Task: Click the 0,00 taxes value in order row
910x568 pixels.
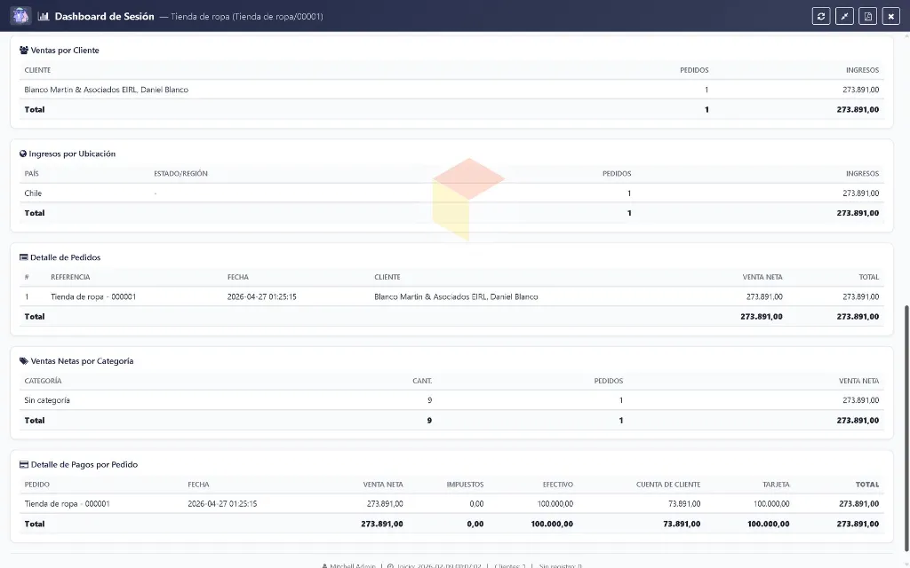Action: click(476, 504)
